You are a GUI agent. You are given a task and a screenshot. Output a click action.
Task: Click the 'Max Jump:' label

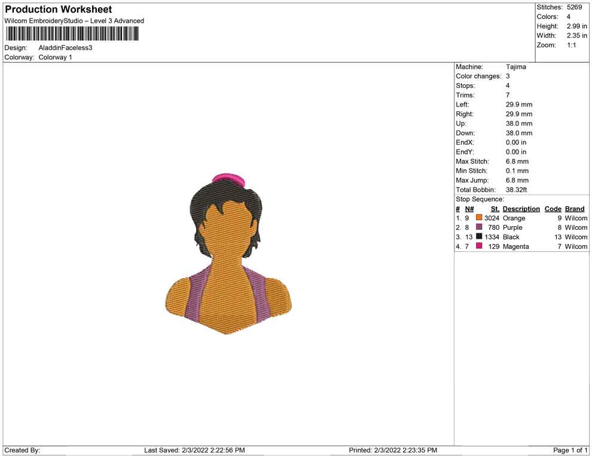[472, 180]
